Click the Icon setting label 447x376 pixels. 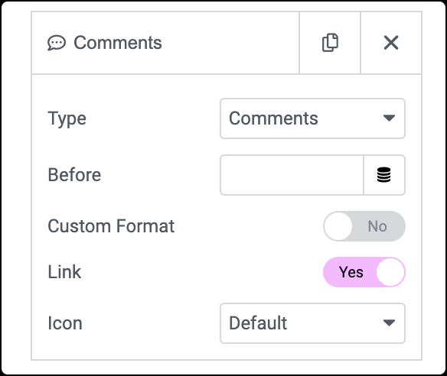65,323
